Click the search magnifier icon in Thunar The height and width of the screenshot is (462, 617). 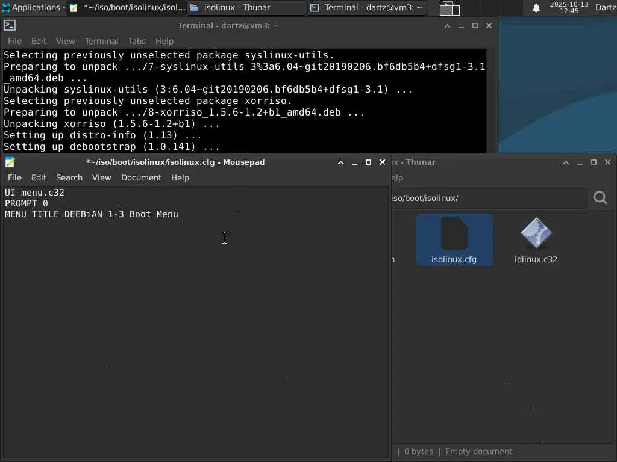[x=600, y=197]
